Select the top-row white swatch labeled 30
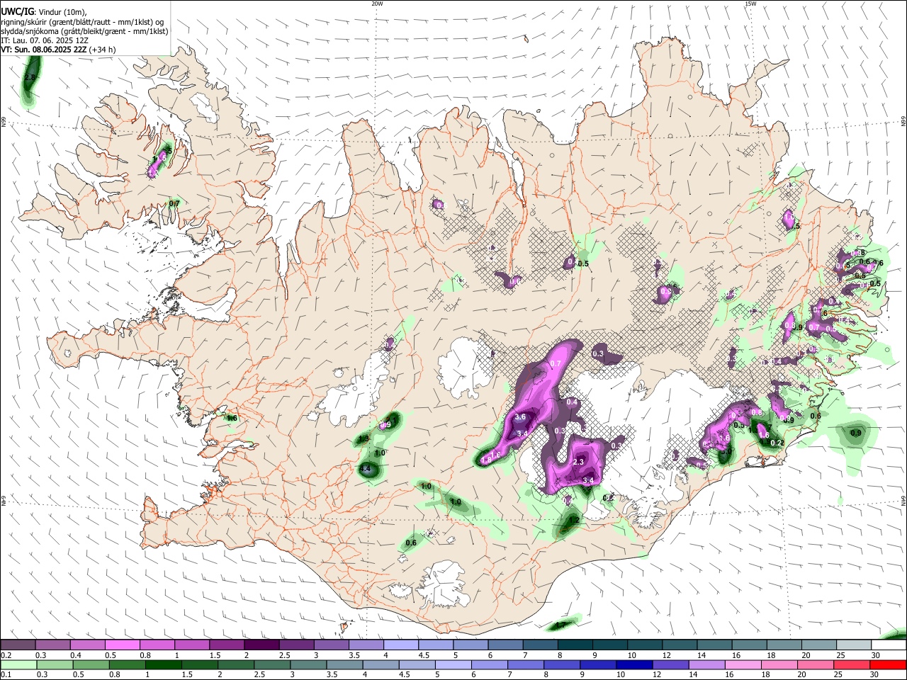Viewport: 907px width, 680px height. [889, 645]
